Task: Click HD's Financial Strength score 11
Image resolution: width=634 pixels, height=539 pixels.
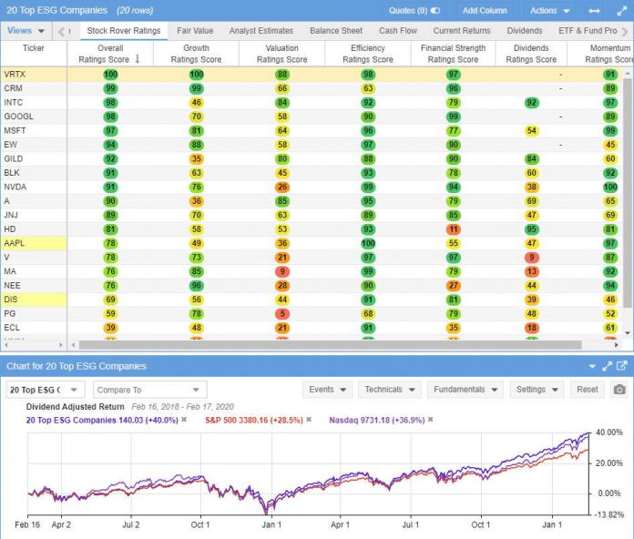Action: click(x=454, y=229)
